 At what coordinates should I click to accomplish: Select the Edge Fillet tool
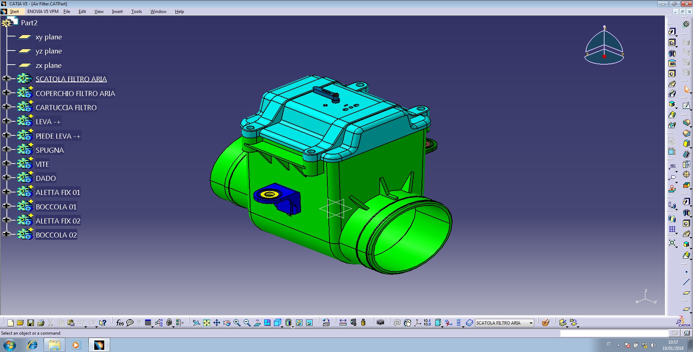coord(687,123)
